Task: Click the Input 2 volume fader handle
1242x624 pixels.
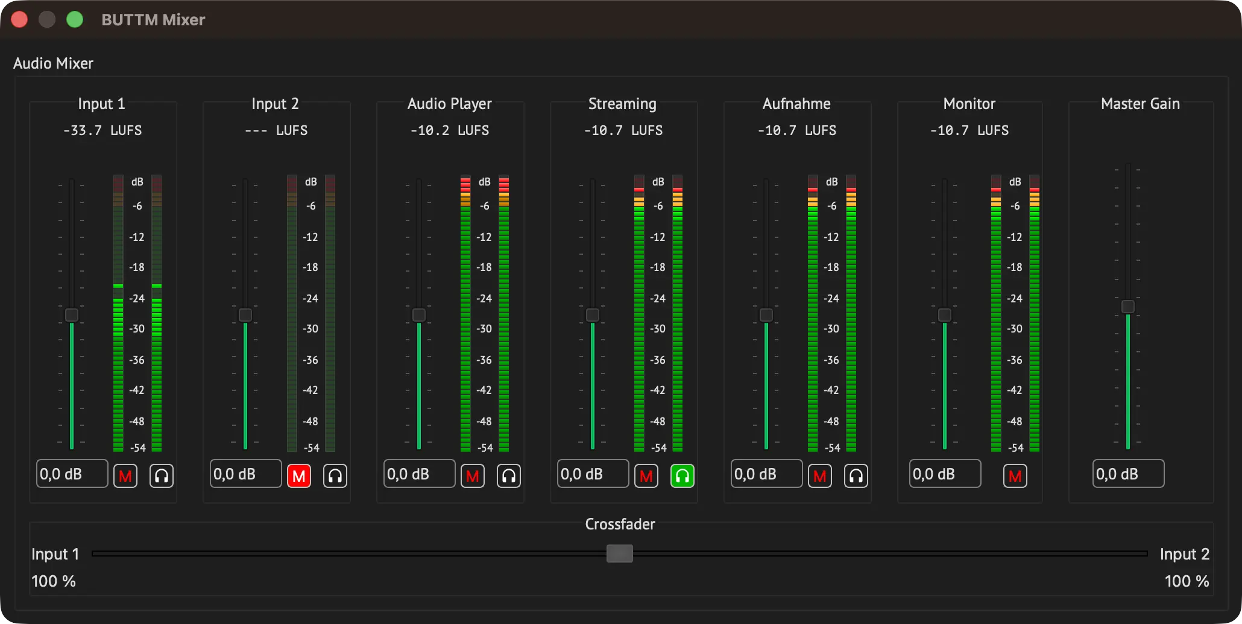Action: pos(245,315)
